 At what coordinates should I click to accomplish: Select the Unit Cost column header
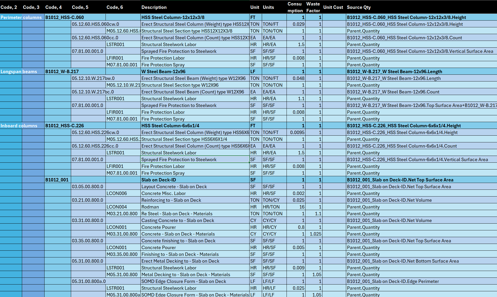(x=334, y=7)
